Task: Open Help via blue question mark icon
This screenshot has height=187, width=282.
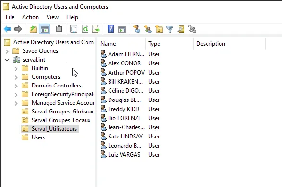Action: point(110,29)
